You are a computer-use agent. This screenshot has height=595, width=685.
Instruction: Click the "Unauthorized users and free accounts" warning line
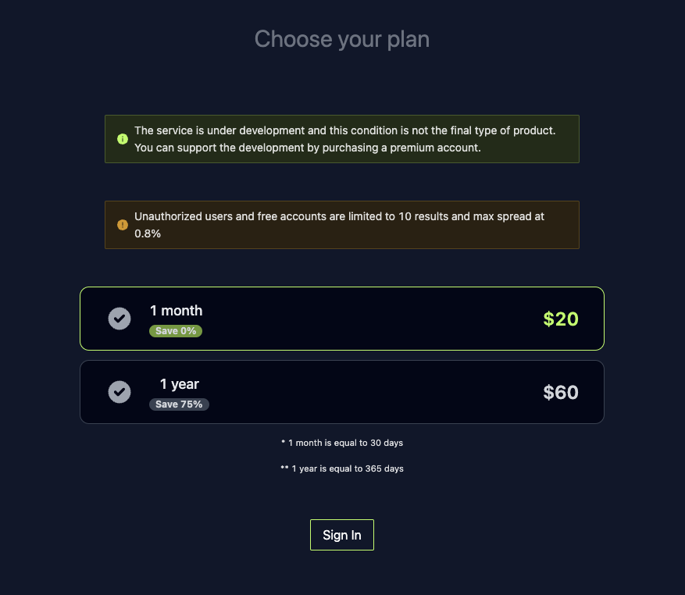point(339,216)
